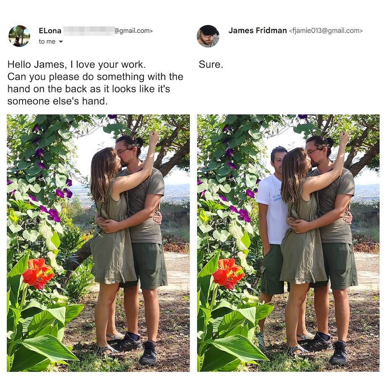Click the "Sure." reply text
Image resolution: width=386 pixels, height=386 pixels.
pyautogui.click(x=211, y=65)
